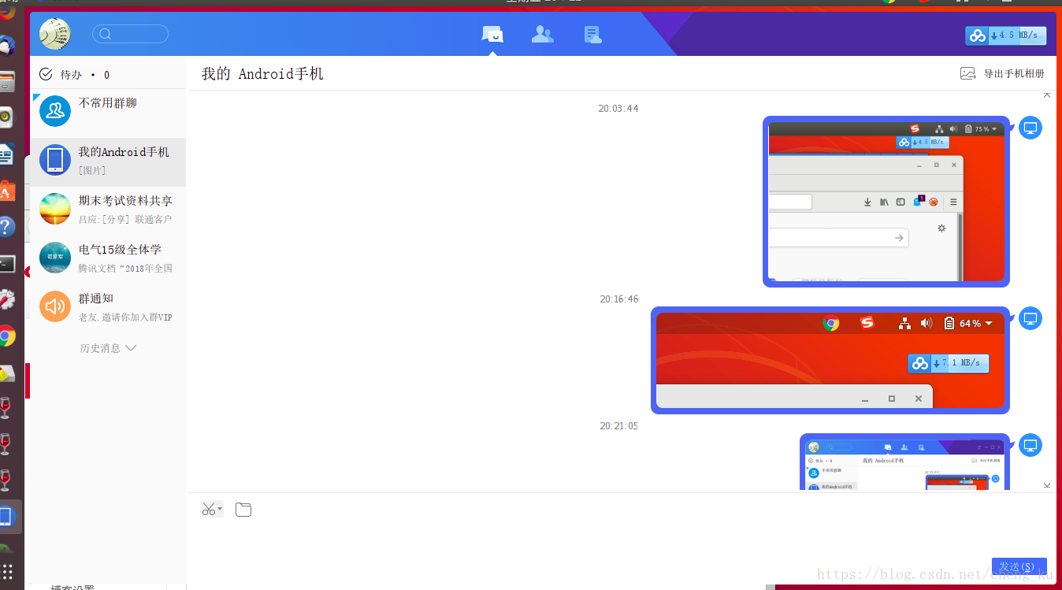The height and width of the screenshot is (590, 1062).
Task: Click computer icon beside 20:21:05 image
Action: (1030, 445)
